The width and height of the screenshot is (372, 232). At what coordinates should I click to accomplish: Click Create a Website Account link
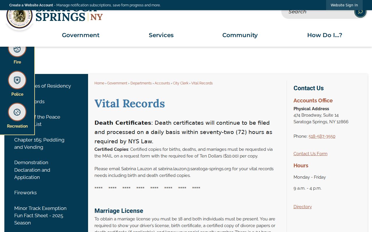coord(31,5)
